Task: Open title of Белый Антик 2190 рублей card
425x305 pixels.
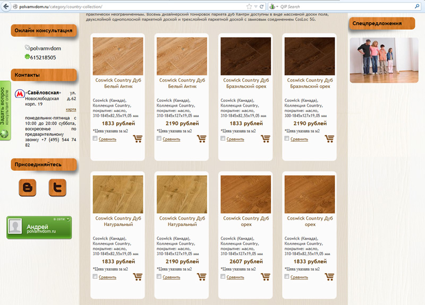Action: pos(182,83)
